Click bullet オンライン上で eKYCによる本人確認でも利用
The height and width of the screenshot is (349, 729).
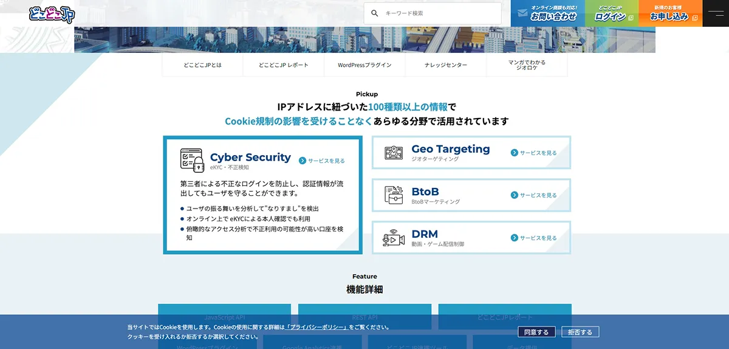(248, 218)
